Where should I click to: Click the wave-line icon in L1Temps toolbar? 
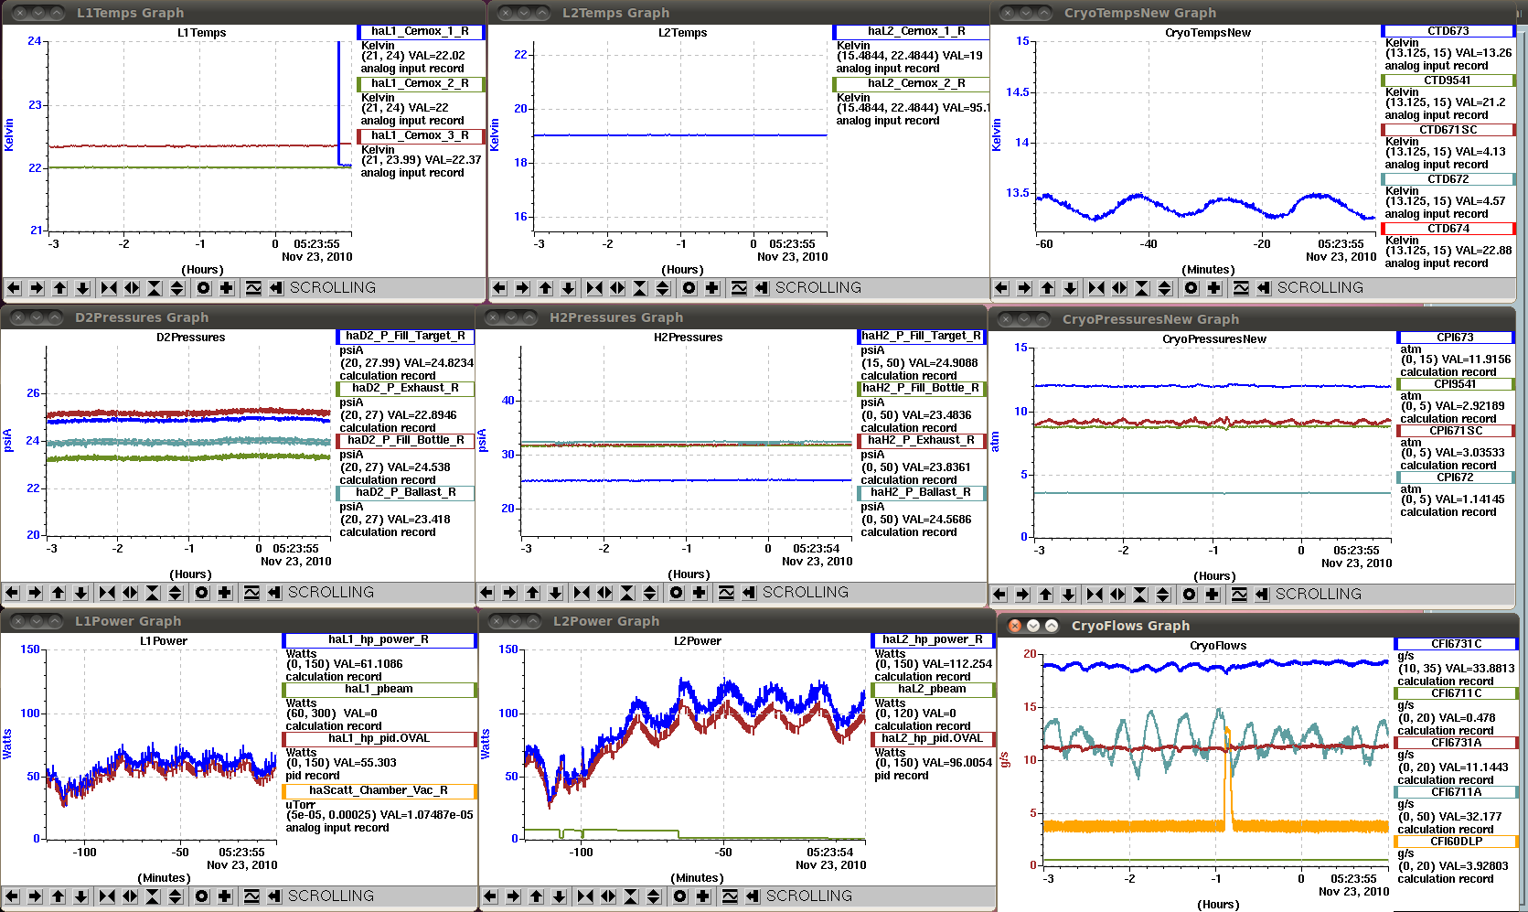pyautogui.click(x=253, y=288)
